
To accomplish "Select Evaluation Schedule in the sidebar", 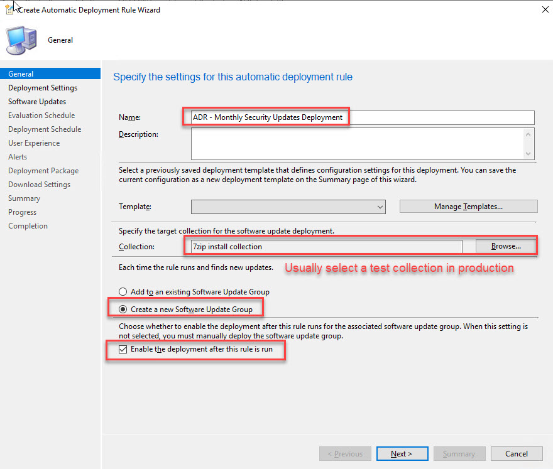I will tap(41, 116).
